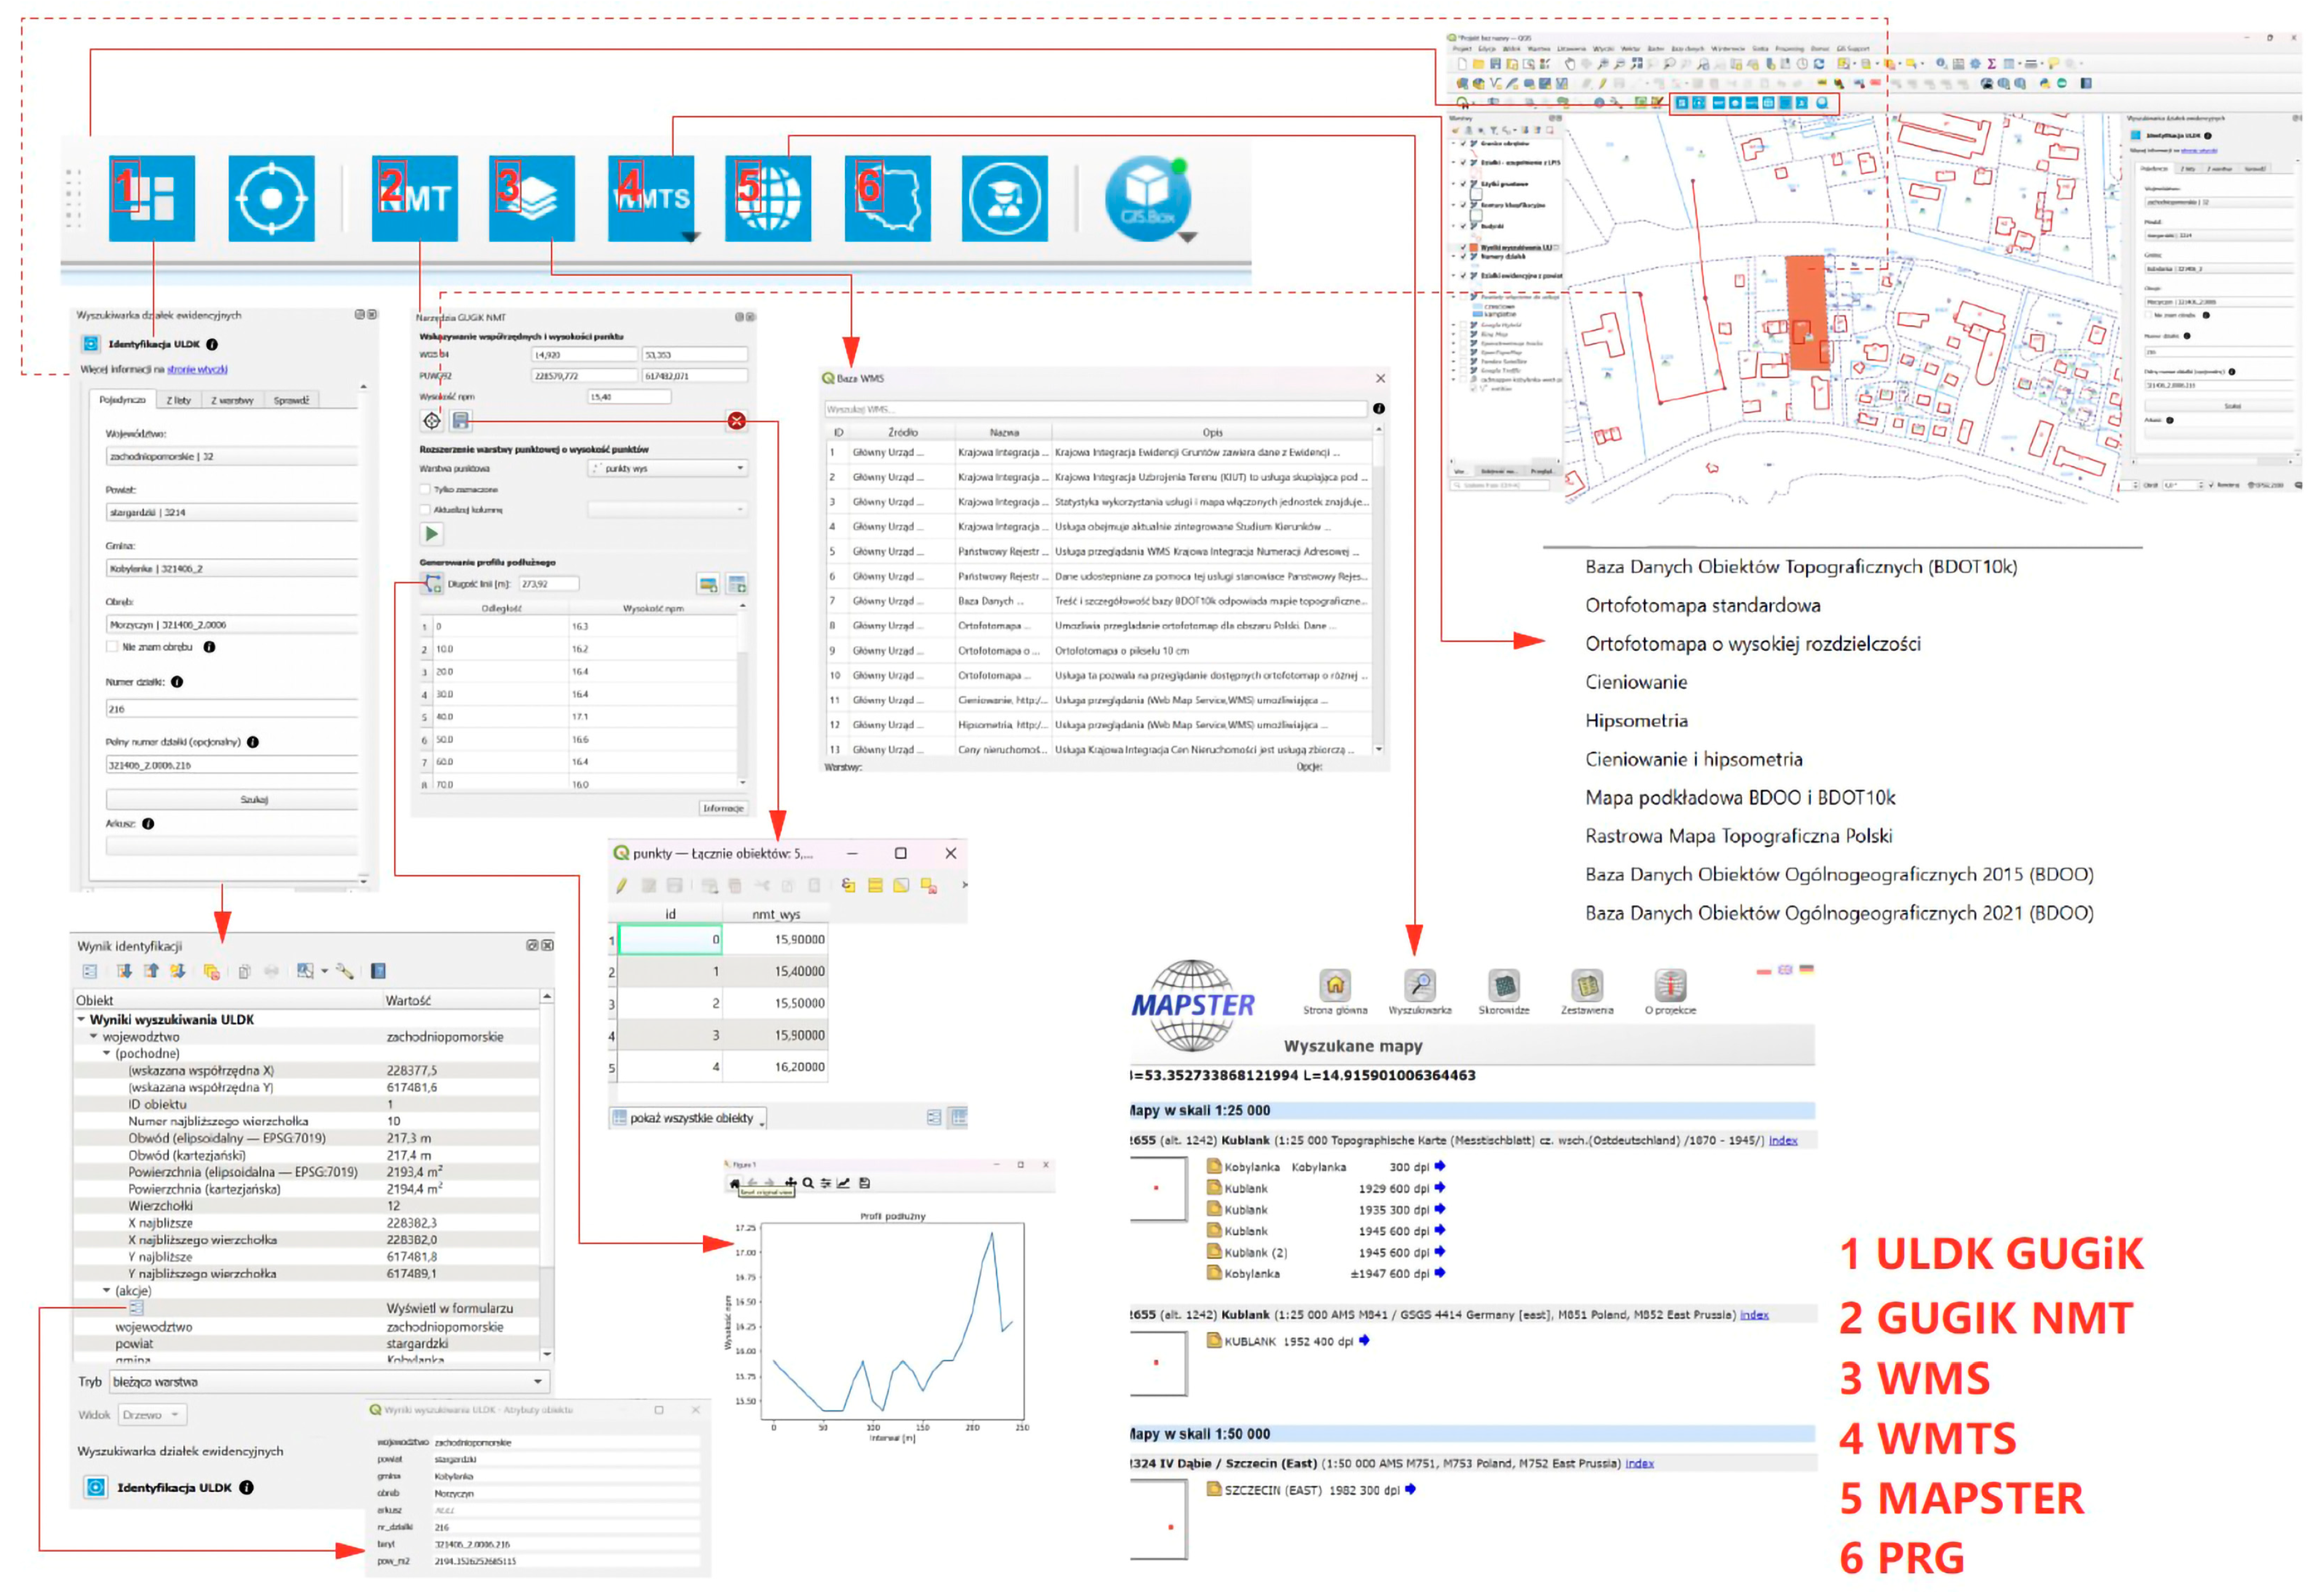
Task: Click the green run arrow in NMT panel
Action: 431,534
